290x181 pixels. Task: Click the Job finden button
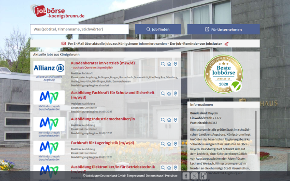tap(158, 29)
